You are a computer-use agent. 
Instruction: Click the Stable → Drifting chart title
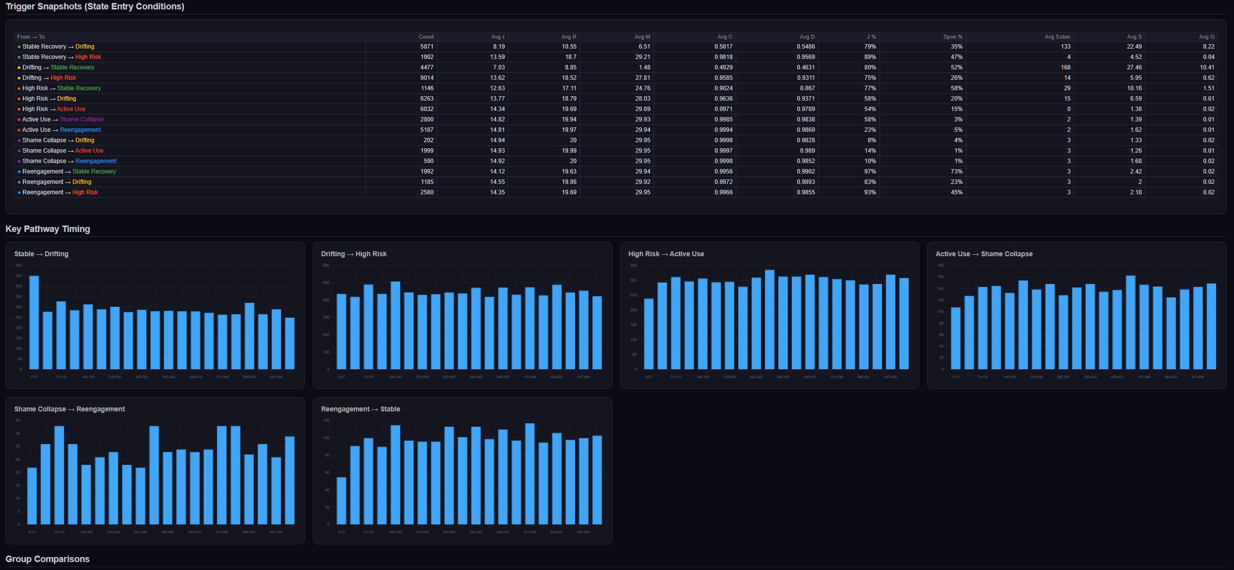pos(41,254)
